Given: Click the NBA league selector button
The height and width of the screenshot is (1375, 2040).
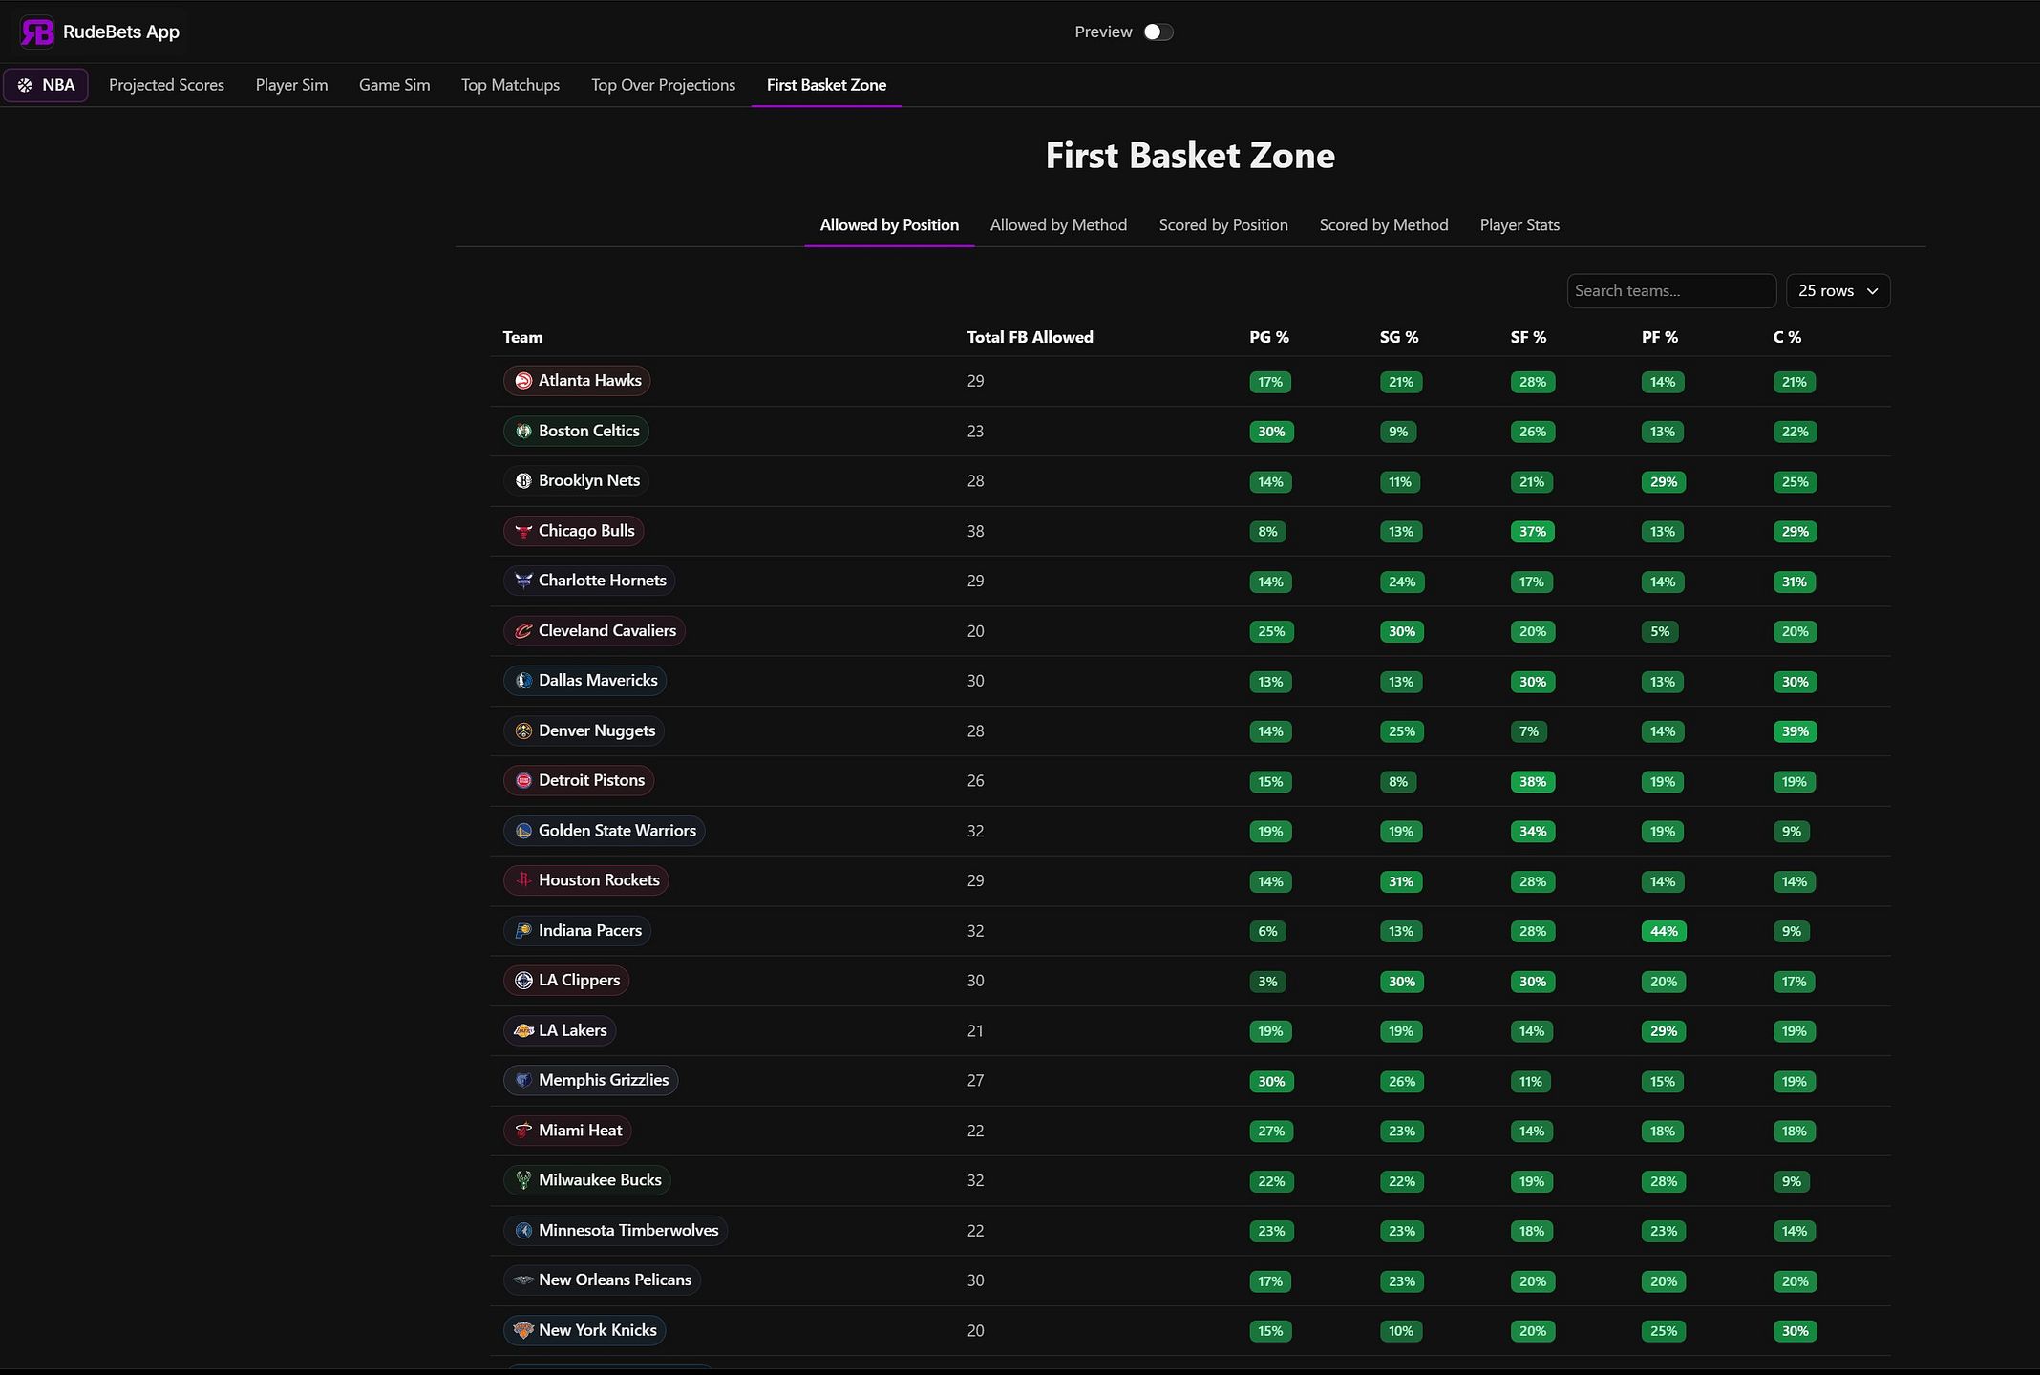Looking at the screenshot, I should point(46,85).
